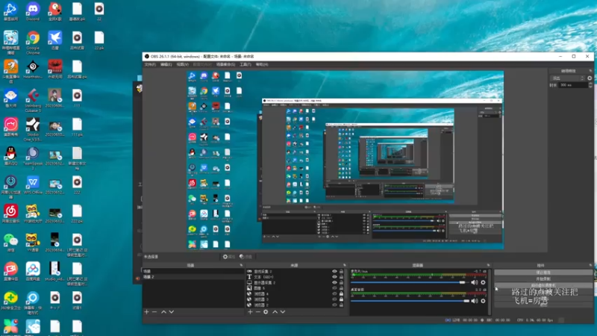597x336 pixels.
Task: Select the Google Chrome desktop shortcut
Action: point(33,43)
